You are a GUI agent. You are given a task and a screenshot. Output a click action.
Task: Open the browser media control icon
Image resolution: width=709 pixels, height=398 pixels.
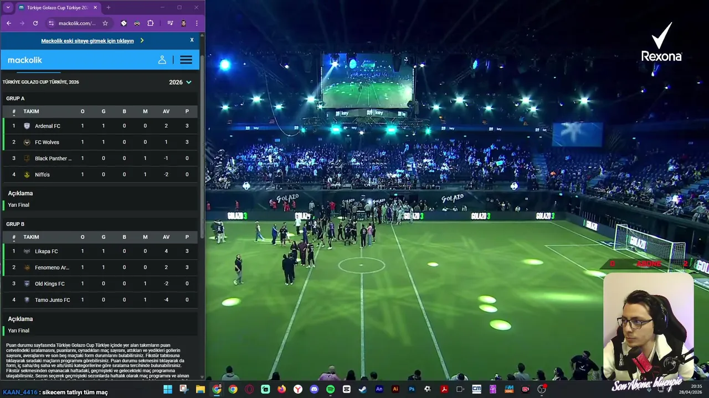coord(170,23)
